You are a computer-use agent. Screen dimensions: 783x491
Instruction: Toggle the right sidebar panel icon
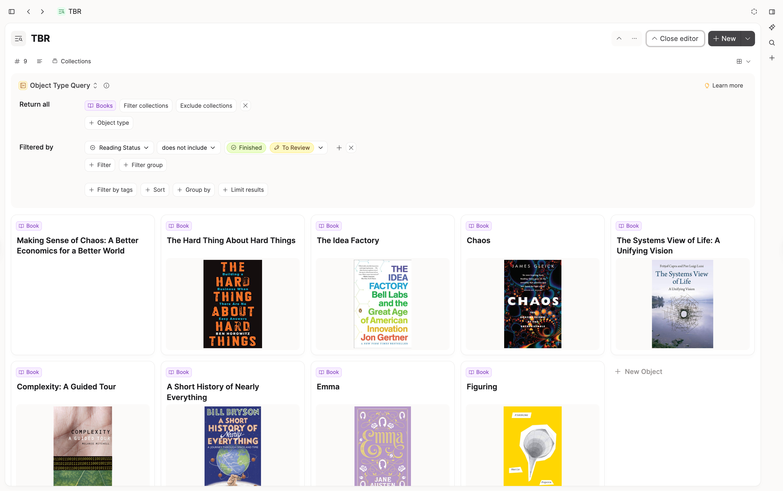pos(772,11)
